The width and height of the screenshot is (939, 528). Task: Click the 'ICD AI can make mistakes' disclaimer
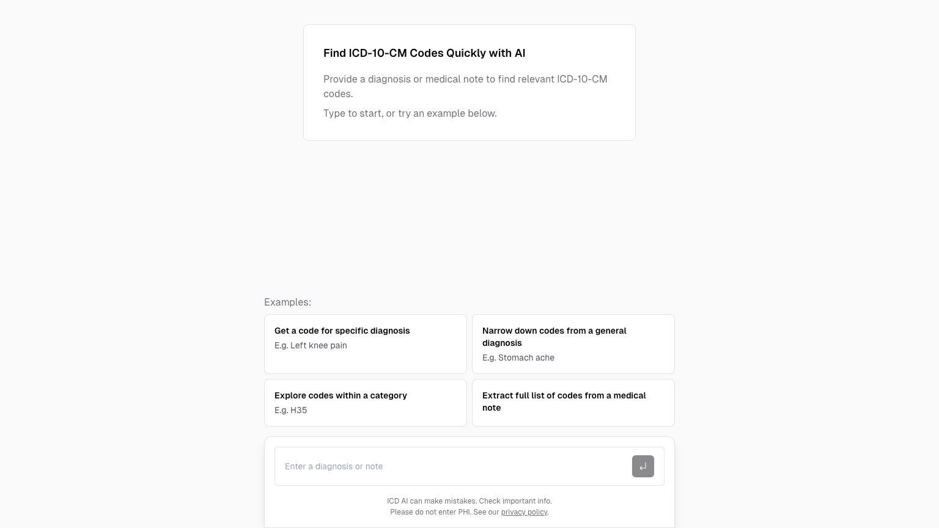tap(432, 501)
